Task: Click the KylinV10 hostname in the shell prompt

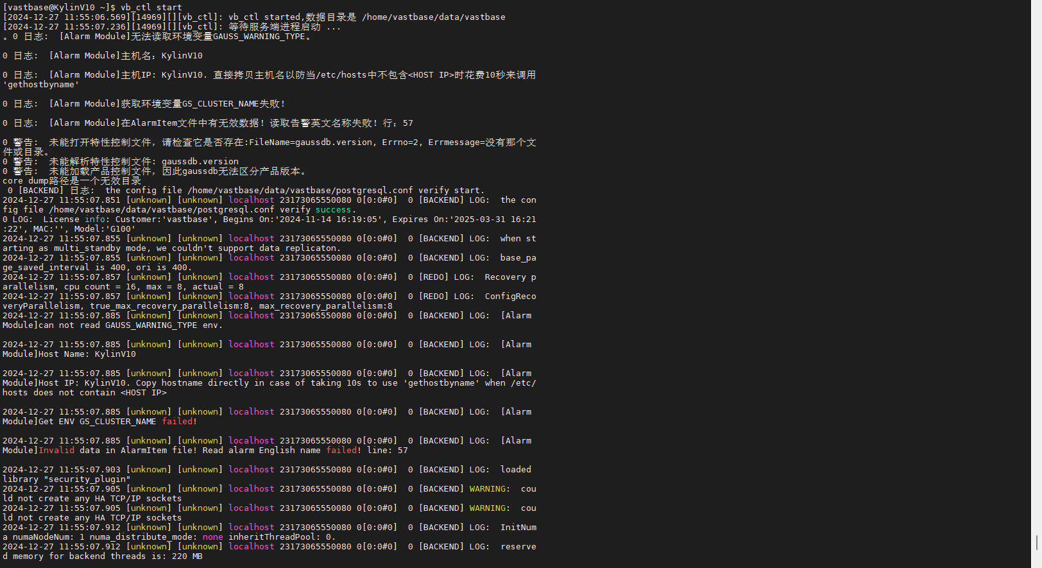Action: [74, 8]
